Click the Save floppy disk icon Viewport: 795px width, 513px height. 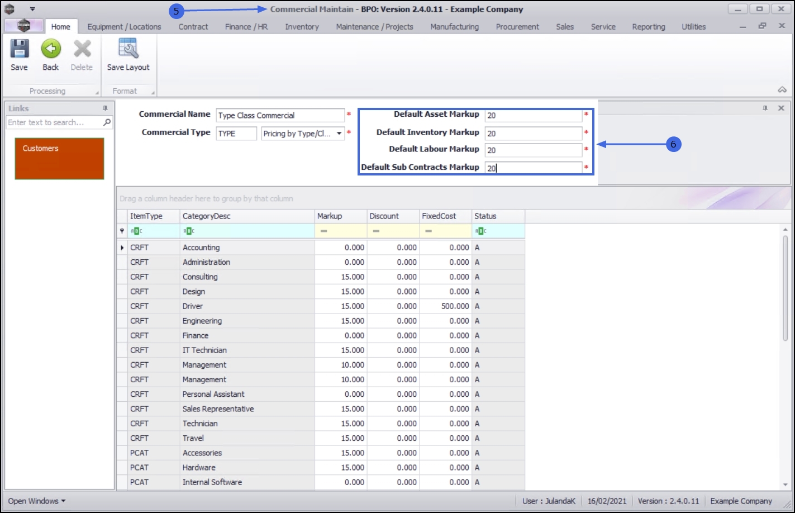coord(19,49)
